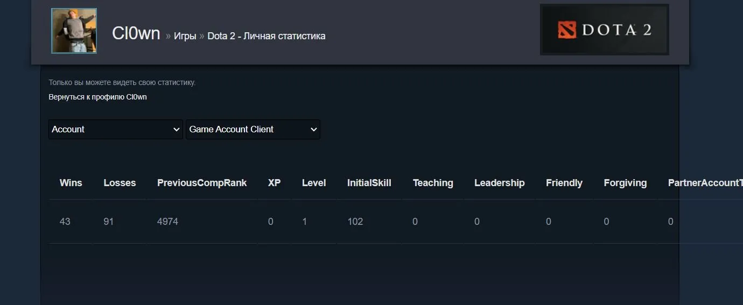Select the InitialSkill column header
This screenshot has height=305, width=743.
coord(369,183)
